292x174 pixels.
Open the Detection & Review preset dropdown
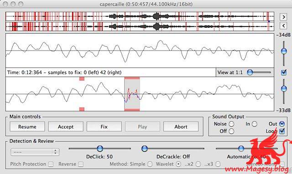(35, 152)
